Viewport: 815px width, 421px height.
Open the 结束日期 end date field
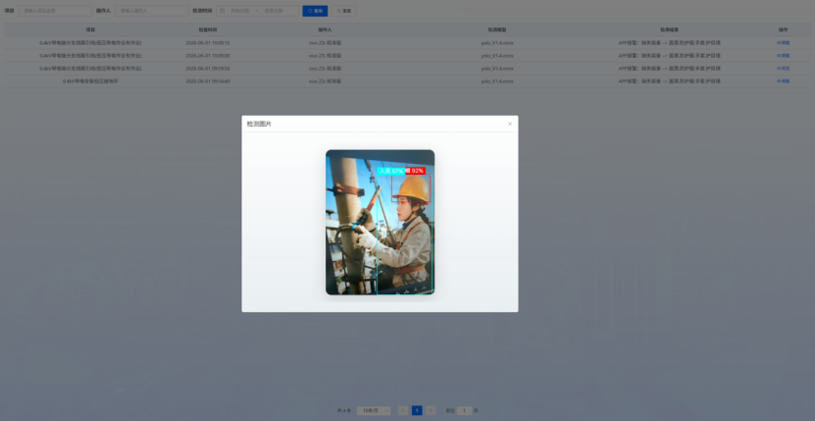click(x=274, y=11)
